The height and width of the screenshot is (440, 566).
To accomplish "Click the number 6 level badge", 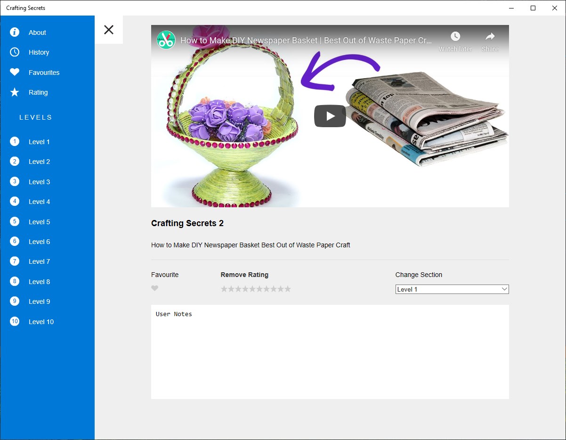I will pyautogui.click(x=15, y=241).
